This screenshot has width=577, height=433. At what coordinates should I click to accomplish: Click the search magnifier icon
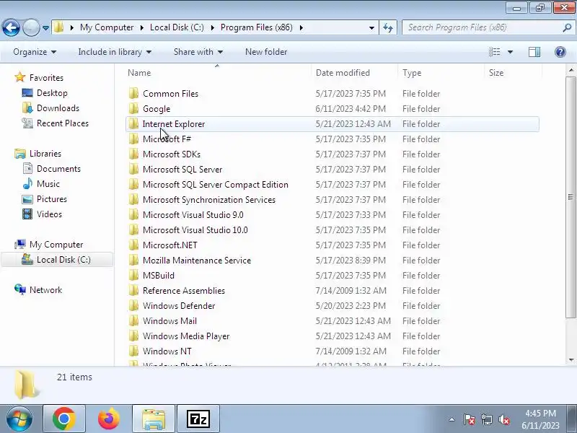pos(567,27)
